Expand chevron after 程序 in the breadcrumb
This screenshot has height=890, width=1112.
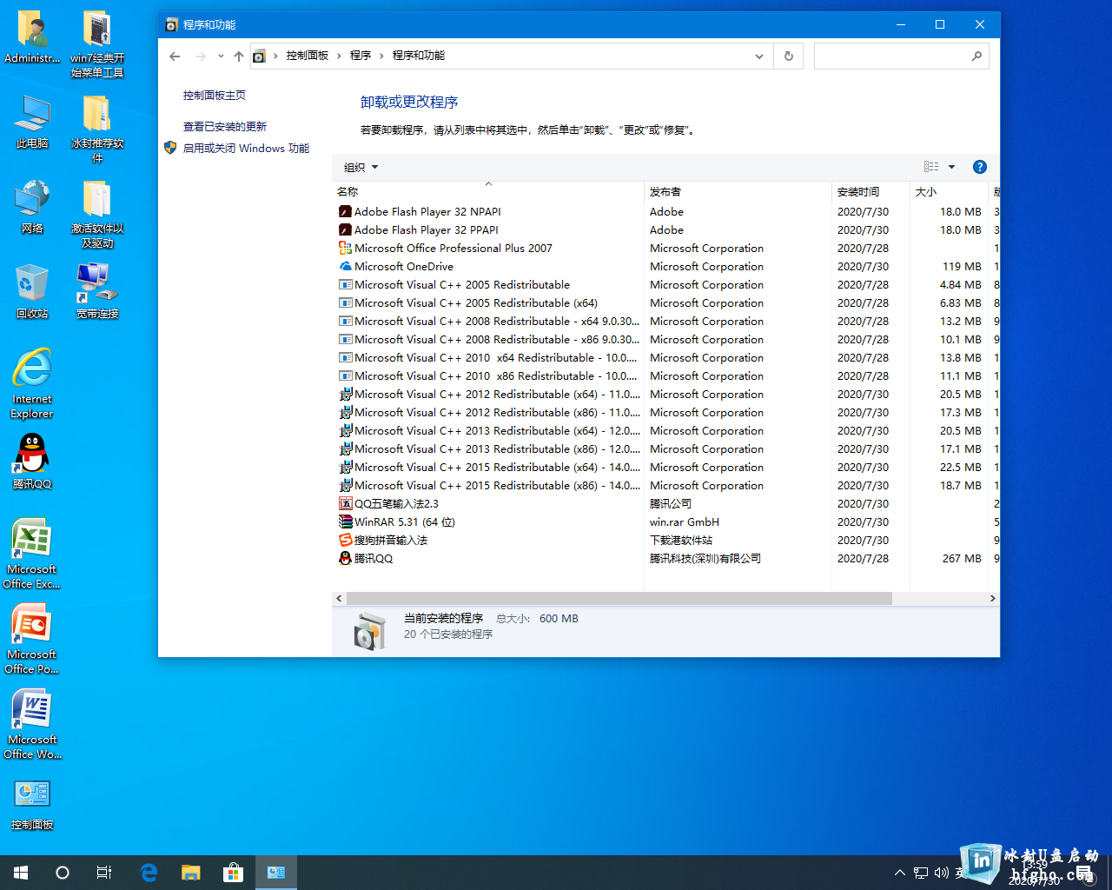click(381, 56)
